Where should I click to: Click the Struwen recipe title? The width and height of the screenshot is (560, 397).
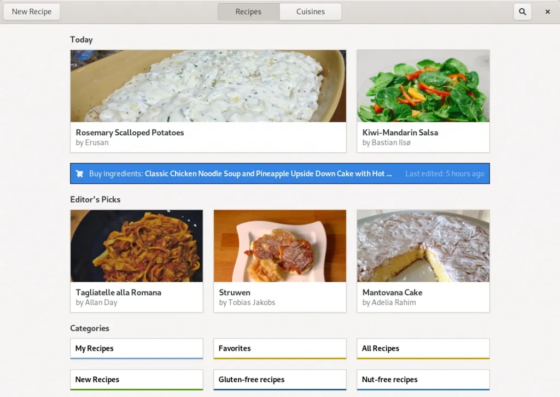(x=235, y=293)
